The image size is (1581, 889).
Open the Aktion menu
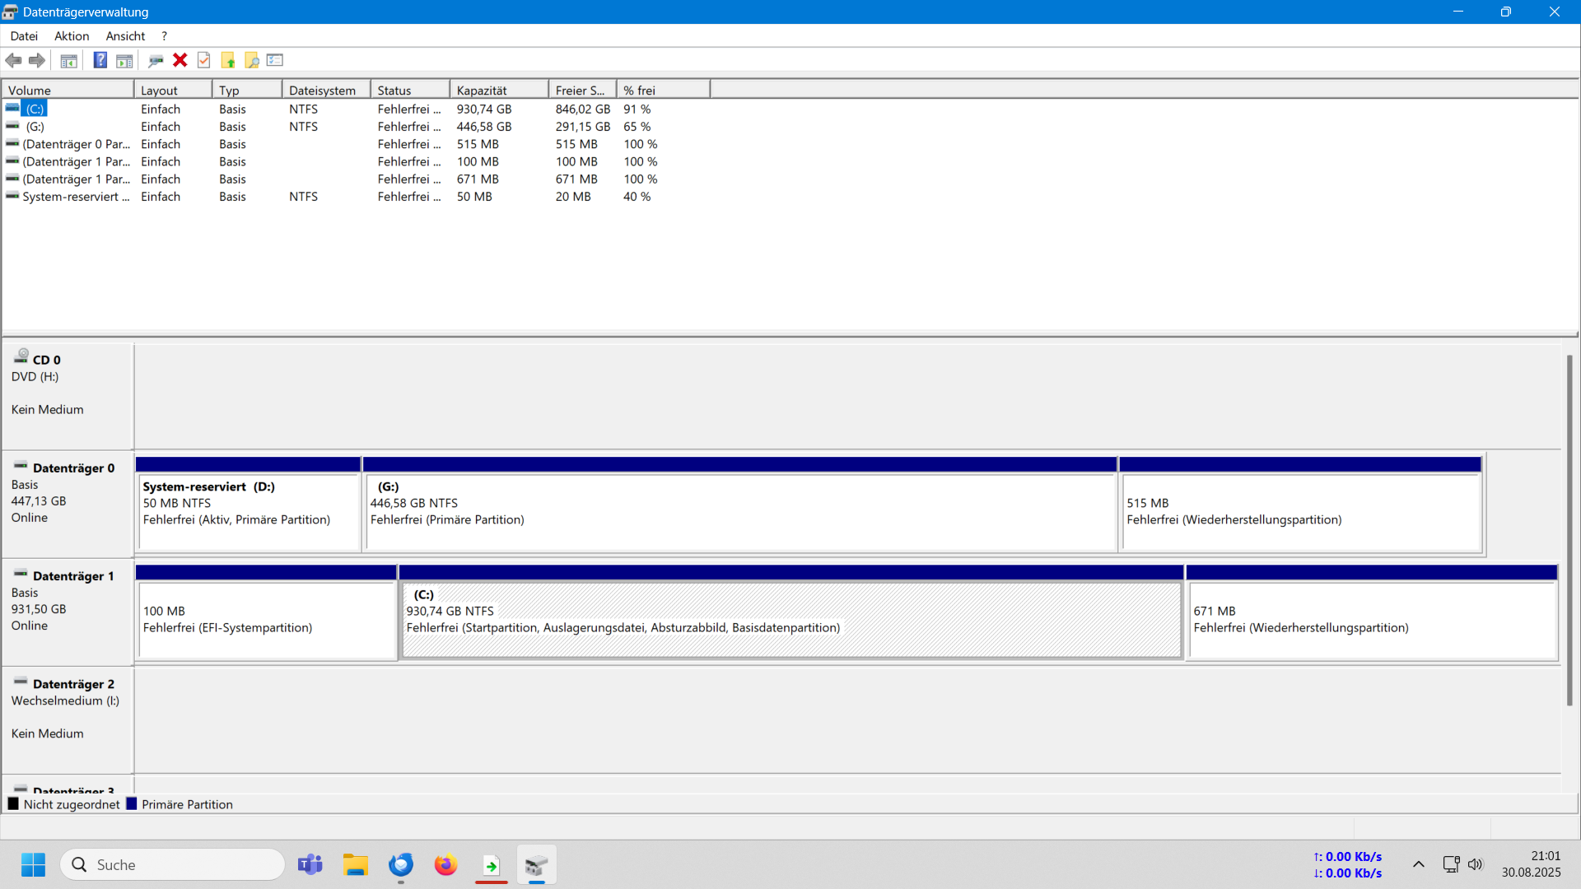point(72,35)
